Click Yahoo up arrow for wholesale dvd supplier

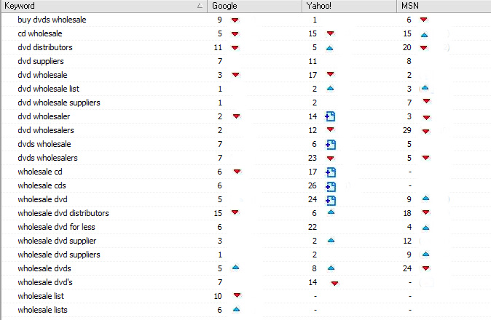click(331, 240)
